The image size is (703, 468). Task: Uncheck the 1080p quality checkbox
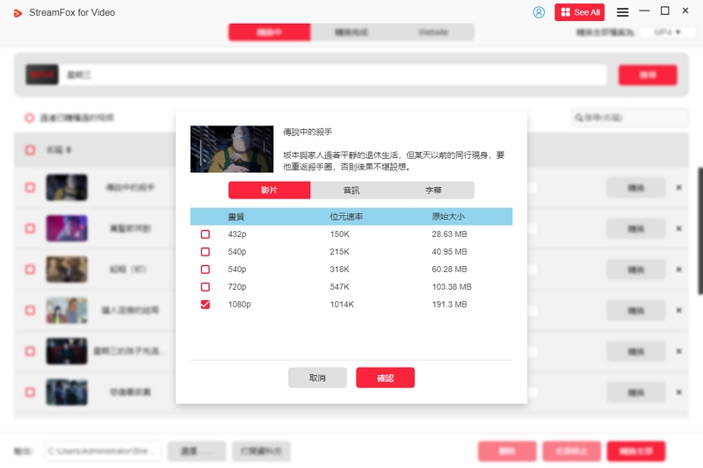[206, 305]
